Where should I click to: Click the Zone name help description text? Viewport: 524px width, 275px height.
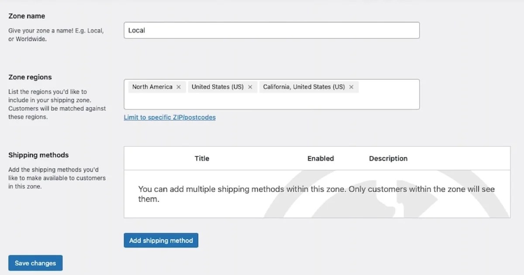(x=56, y=35)
